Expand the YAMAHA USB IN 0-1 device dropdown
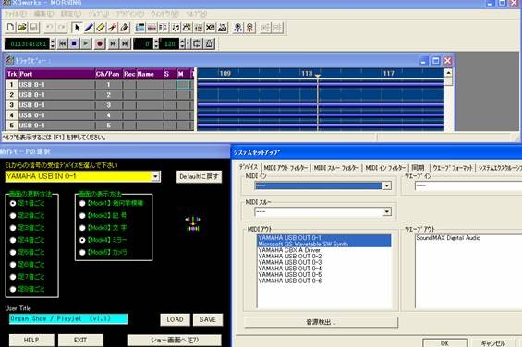Screen dimensions: 522x347 pos(155,176)
